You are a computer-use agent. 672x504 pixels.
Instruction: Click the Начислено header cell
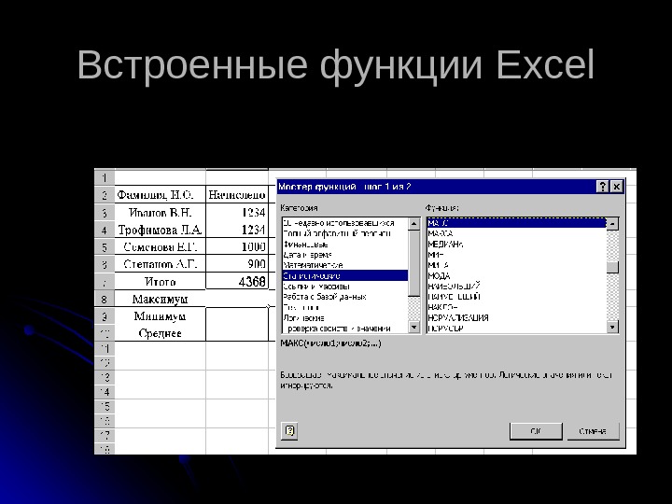[237, 195]
